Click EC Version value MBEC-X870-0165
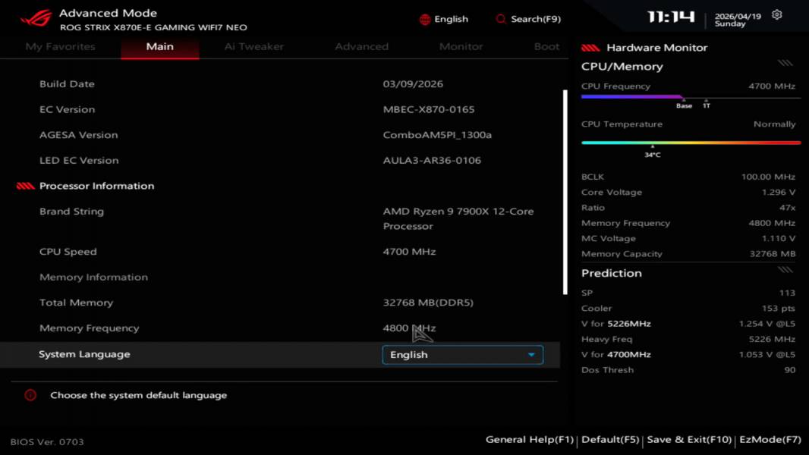809x455 pixels. pos(429,109)
